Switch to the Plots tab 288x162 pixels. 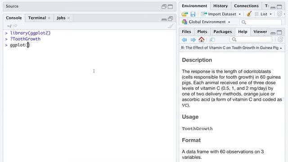202,31
